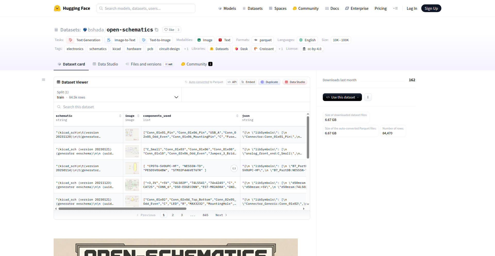Filter by the kicad tag
This screenshot has width=495, height=256.
point(117,49)
